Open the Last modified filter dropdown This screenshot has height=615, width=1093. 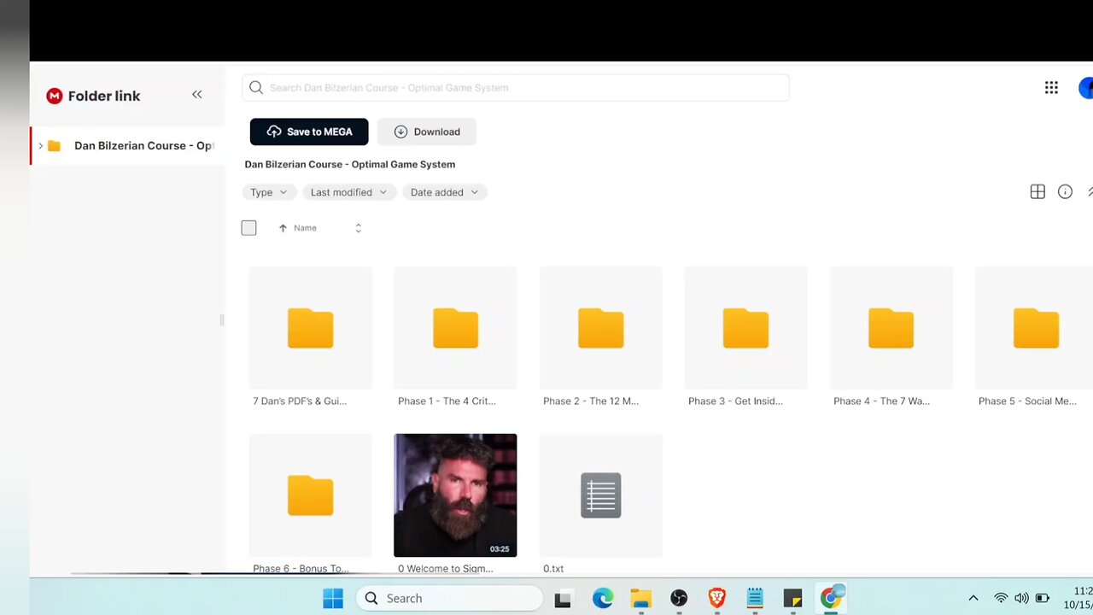[348, 192]
